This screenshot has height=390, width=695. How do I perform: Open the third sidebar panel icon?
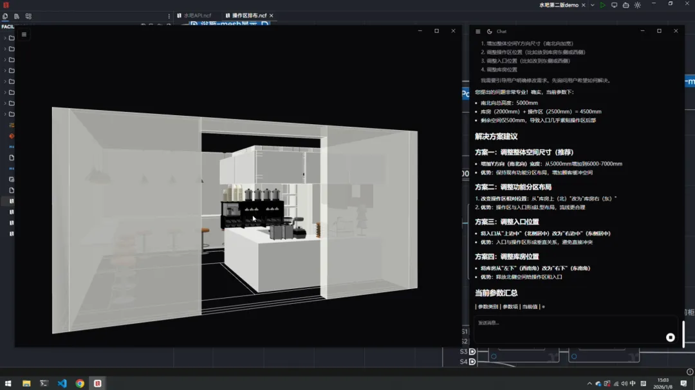pos(28,16)
